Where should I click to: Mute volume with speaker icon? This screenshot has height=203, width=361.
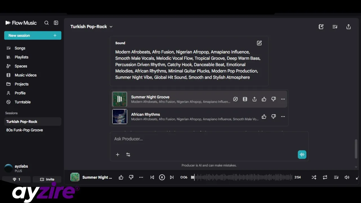click(x=347, y=177)
